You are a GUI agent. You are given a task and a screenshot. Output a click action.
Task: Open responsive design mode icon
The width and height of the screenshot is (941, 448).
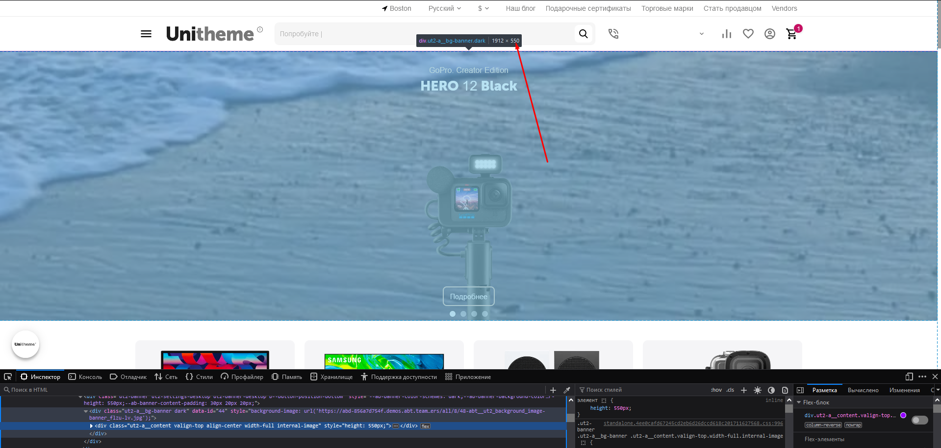pyautogui.click(x=909, y=377)
